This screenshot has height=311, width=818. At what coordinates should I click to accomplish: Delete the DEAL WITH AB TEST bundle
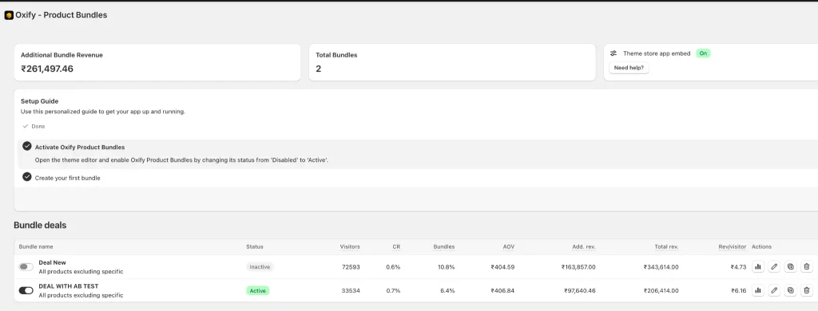807,290
